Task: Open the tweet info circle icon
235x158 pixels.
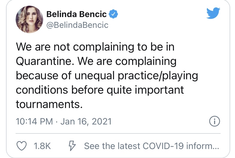Action: 214,121
